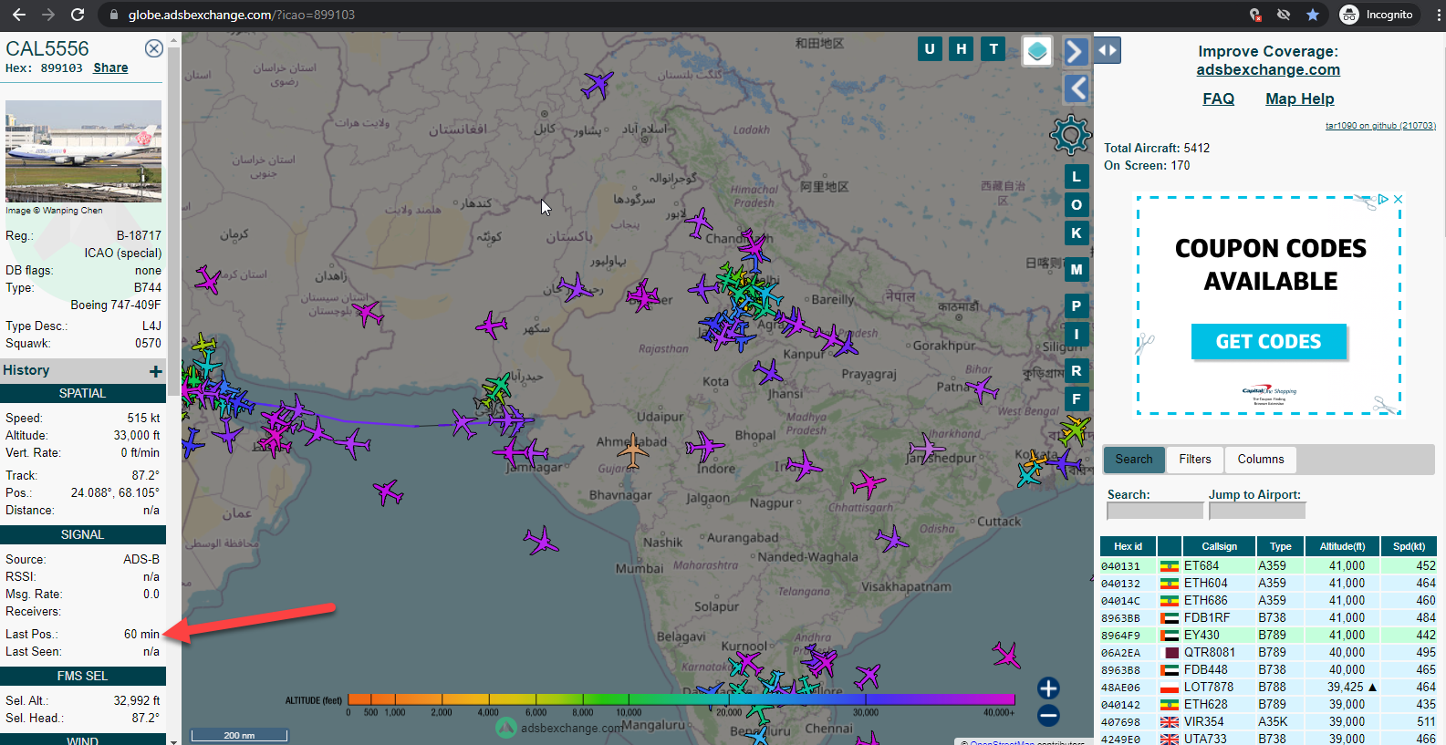Sort table by Type column
The image size is (1446, 745).
pyautogui.click(x=1280, y=546)
